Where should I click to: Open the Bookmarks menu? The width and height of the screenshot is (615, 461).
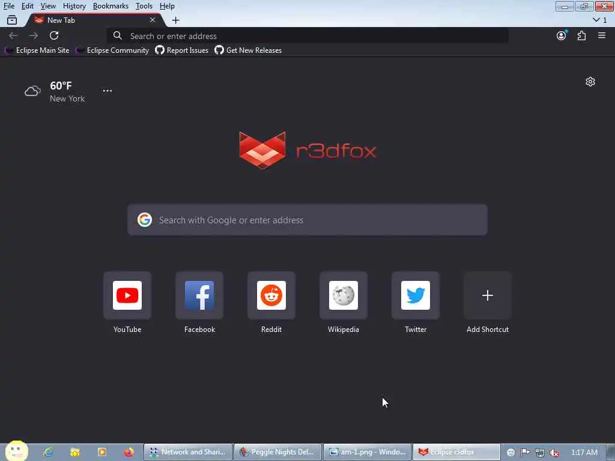coord(111,6)
